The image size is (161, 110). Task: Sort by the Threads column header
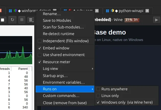tap(5, 69)
